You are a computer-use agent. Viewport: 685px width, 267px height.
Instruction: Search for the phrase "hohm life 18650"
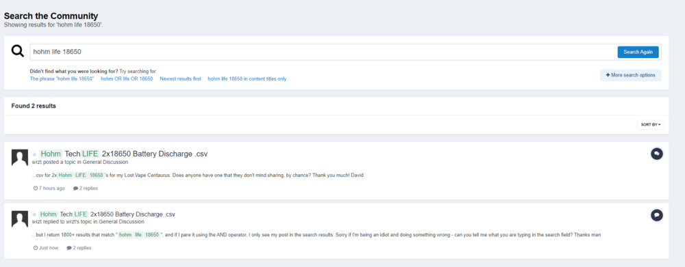pos(62,79)
